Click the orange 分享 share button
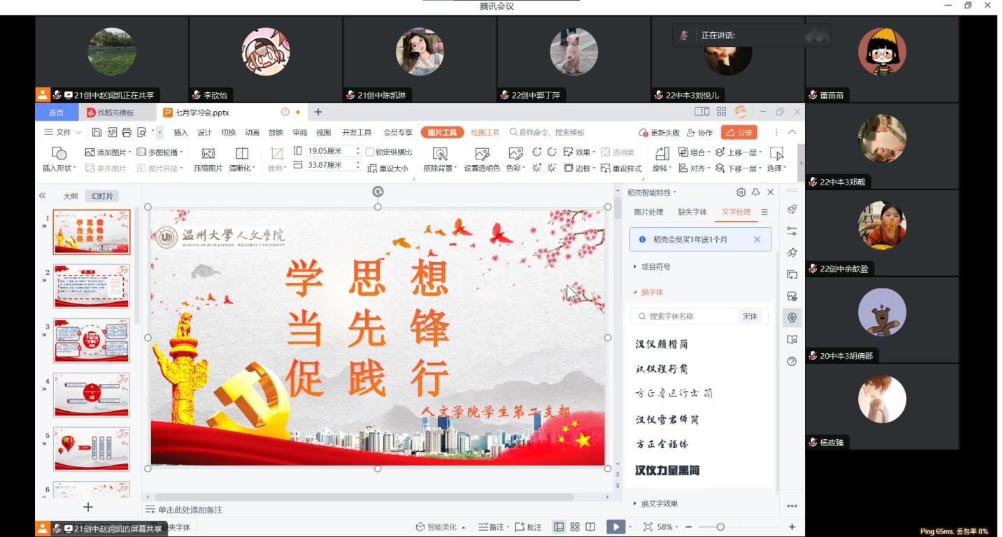 click(739, 132)
